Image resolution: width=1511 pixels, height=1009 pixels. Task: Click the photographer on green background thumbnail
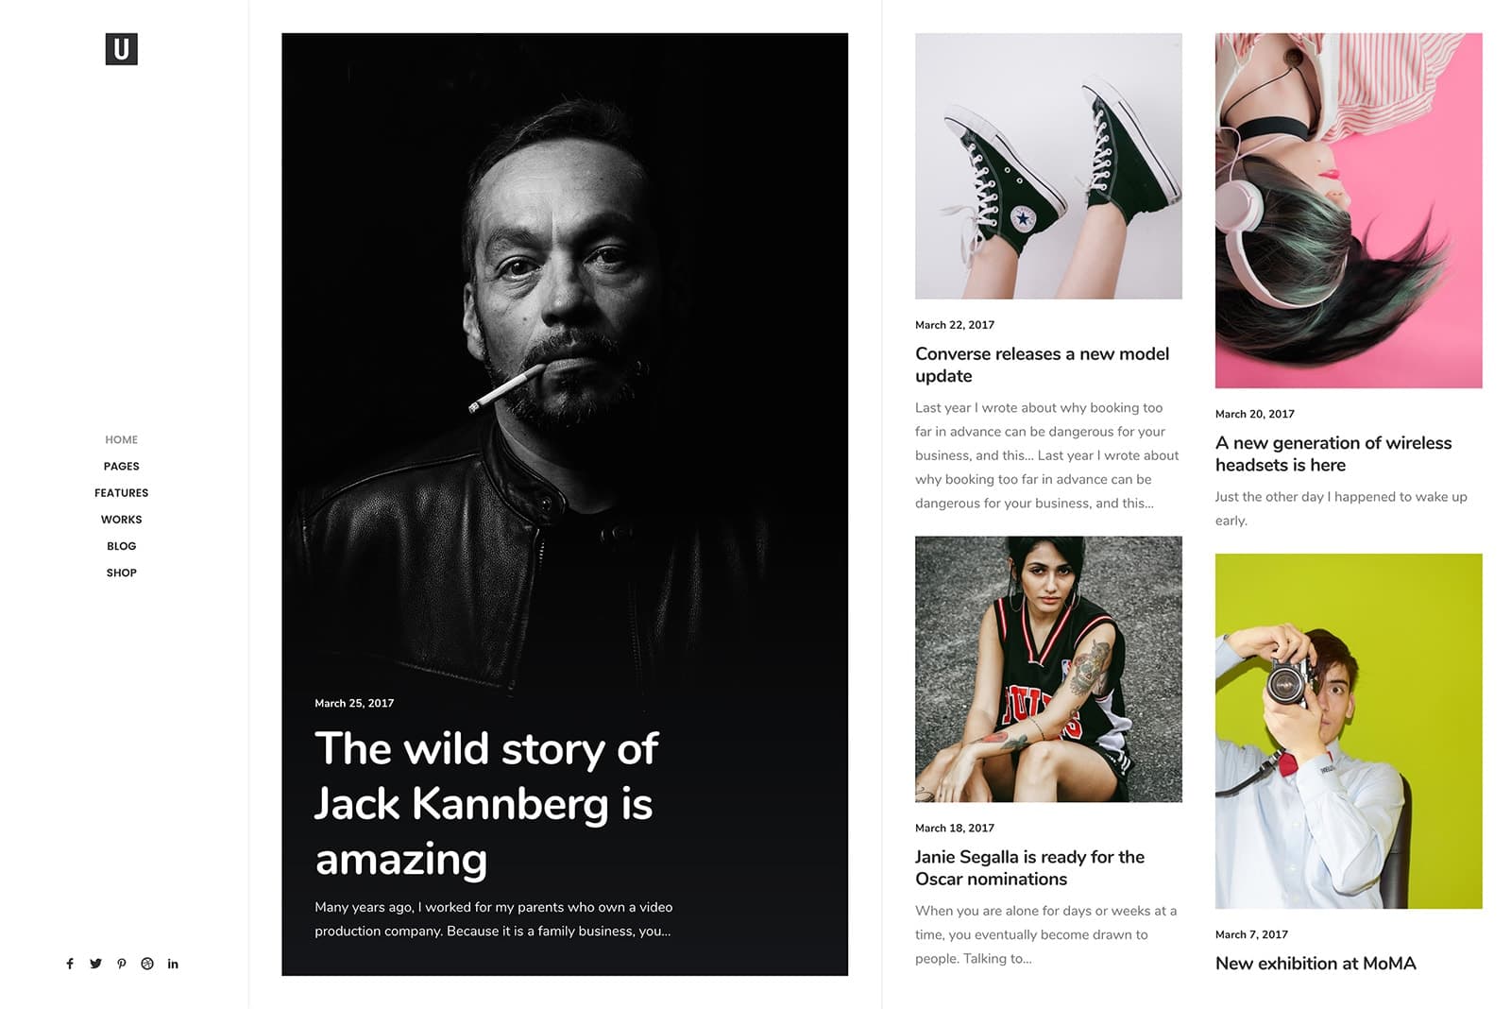tap(1348, 731)
